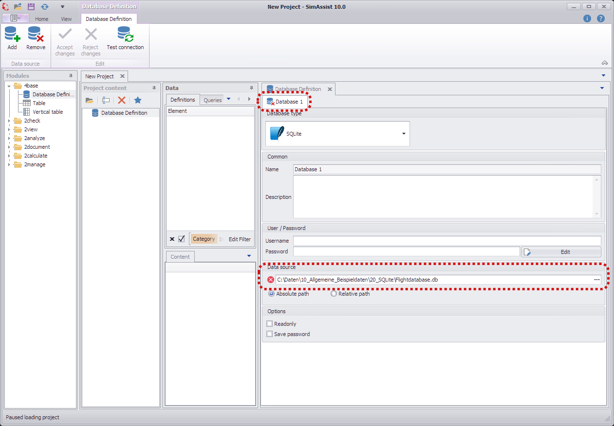This screenshot has width=614, height=426.
Task: Click the Username input field
Action: (x=447, y=241)
